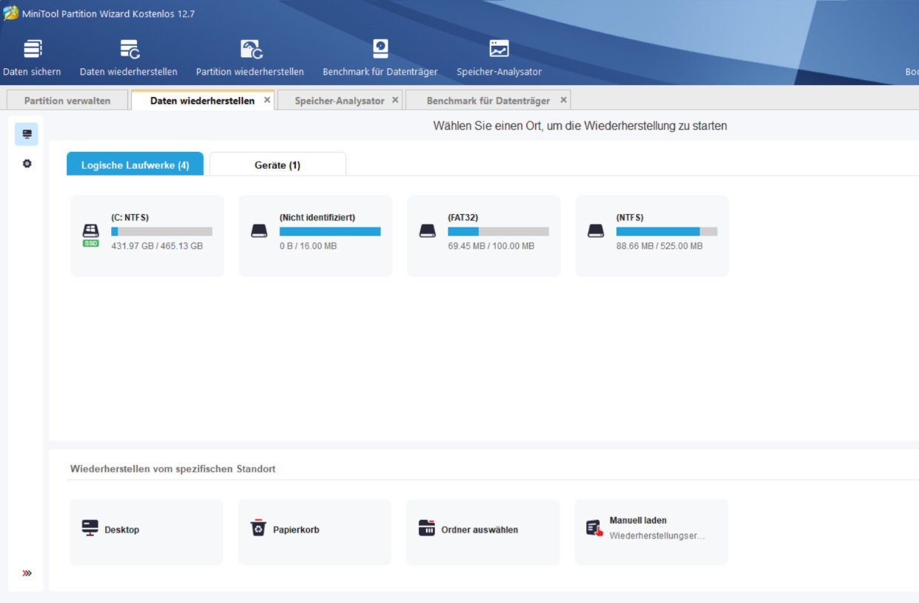The width and height of the screenshot is (919, 603).
Task: Click the Manuell laden card
Action: pyautogui.click(x=651, y=532)
